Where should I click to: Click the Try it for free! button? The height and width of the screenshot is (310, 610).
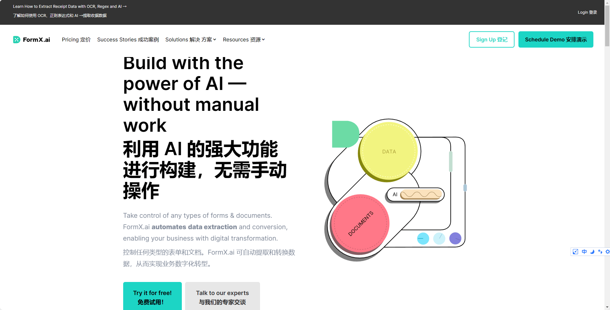click(152, 296)
